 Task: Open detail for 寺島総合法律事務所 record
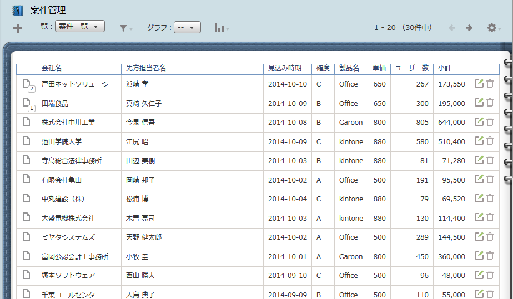click(27, 160)
